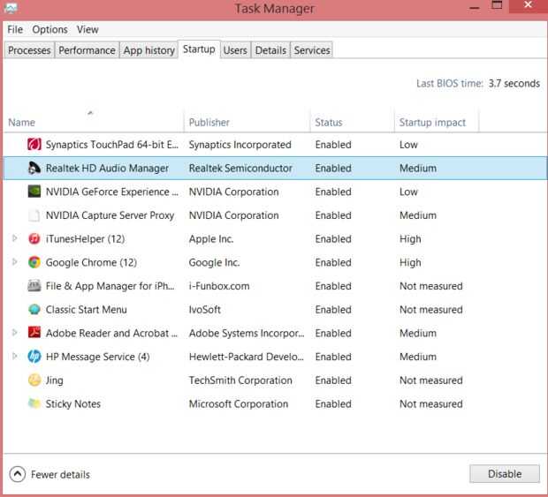Viewport: 548px width, 497px height.
Task: Select the Google Chrome (12) name
Action: point(91,262)
